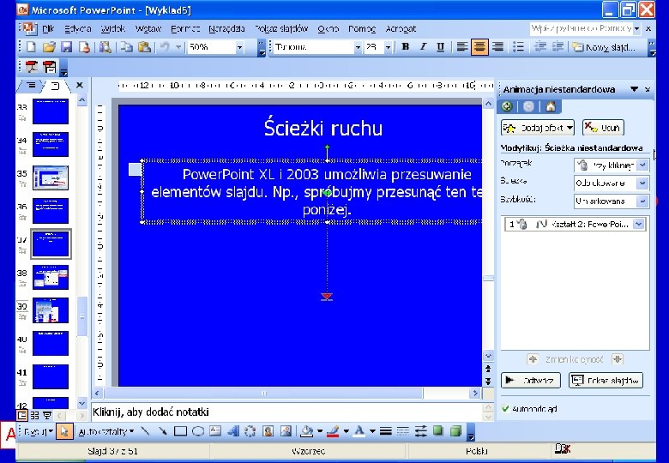Toggle bulleted list

click(518, 47)
